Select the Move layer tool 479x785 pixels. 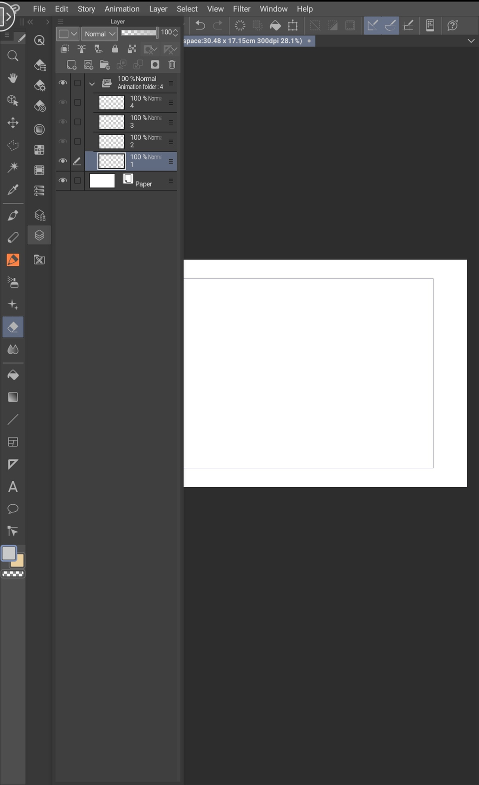coord(13,123)
